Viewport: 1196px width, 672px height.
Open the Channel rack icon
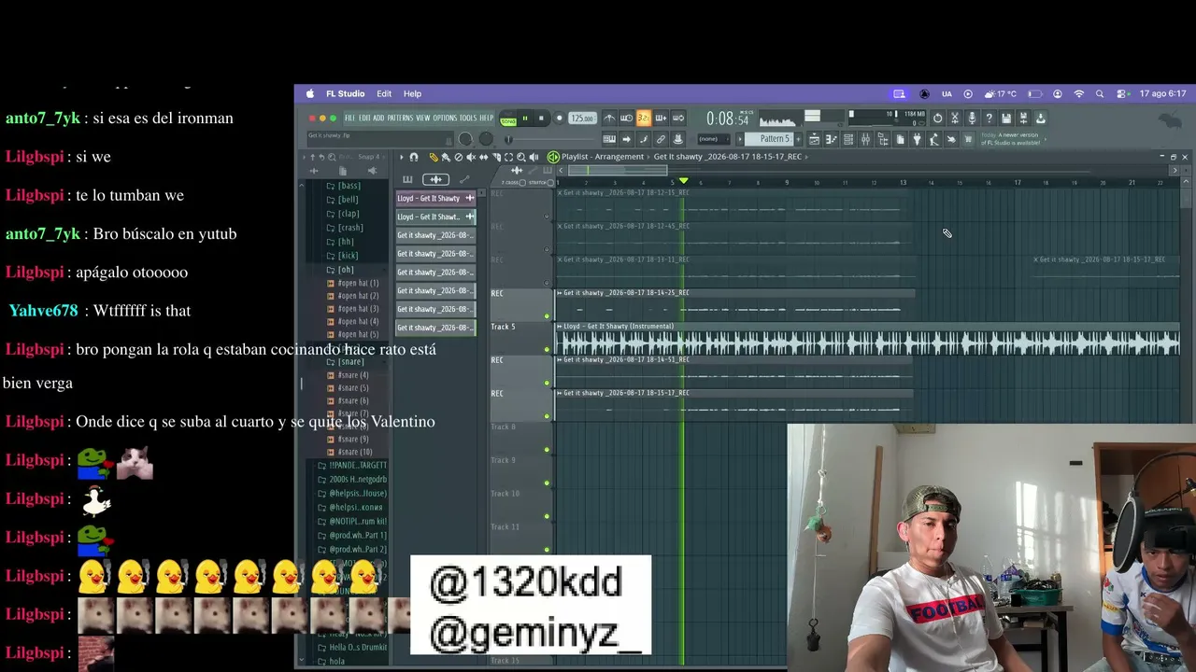coord(848,139)
